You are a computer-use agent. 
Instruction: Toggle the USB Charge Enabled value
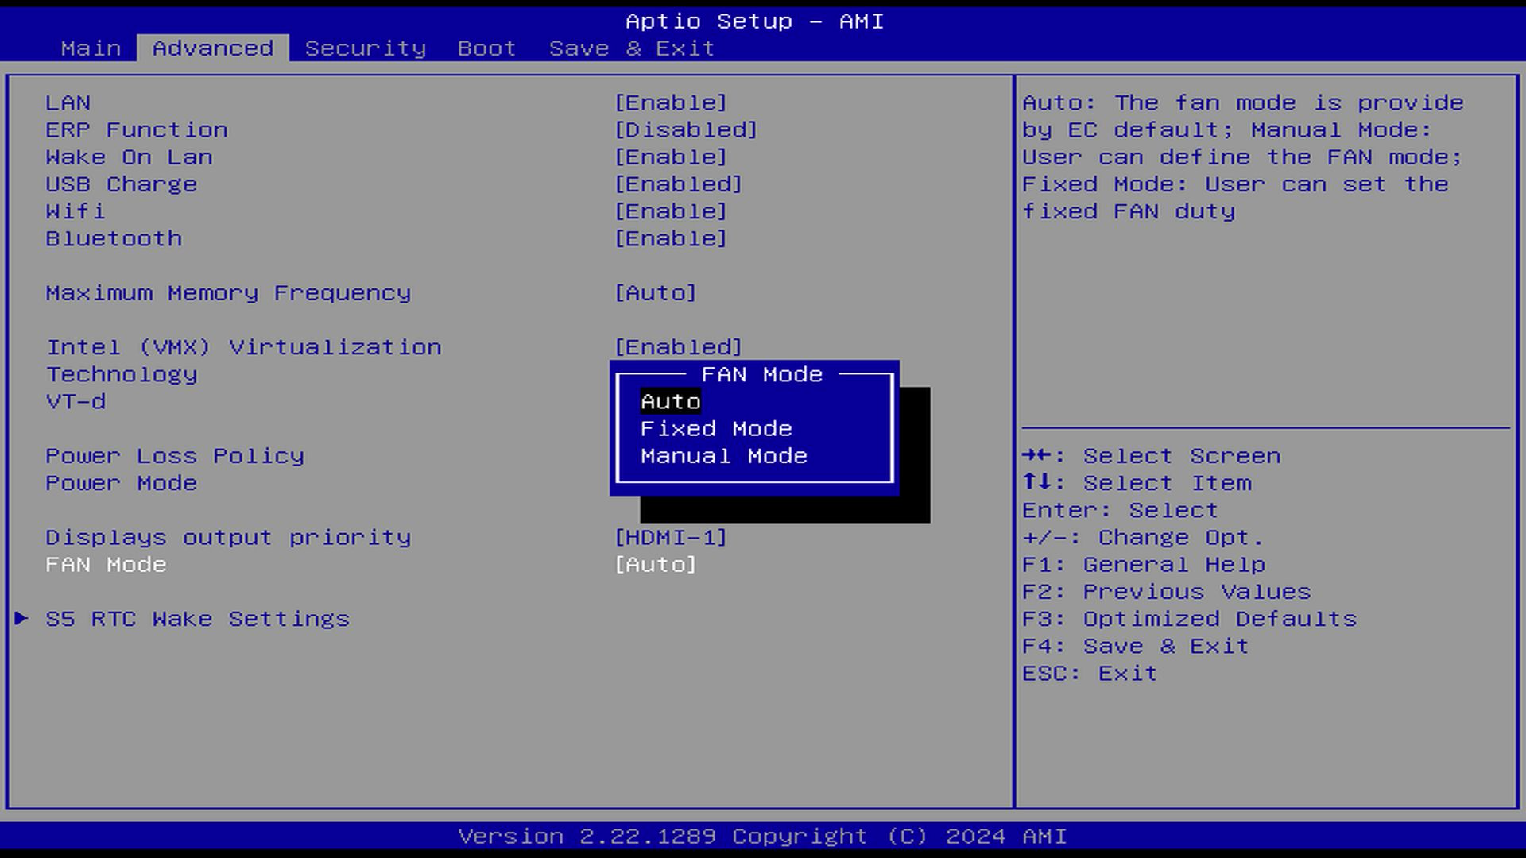677,184
